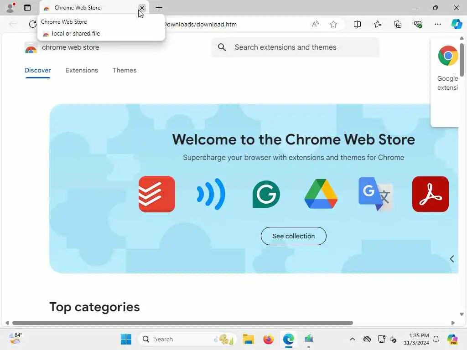Click the Google Translate extension icon
This screenshot has width=467, height=350.
(x=376, y=194)
